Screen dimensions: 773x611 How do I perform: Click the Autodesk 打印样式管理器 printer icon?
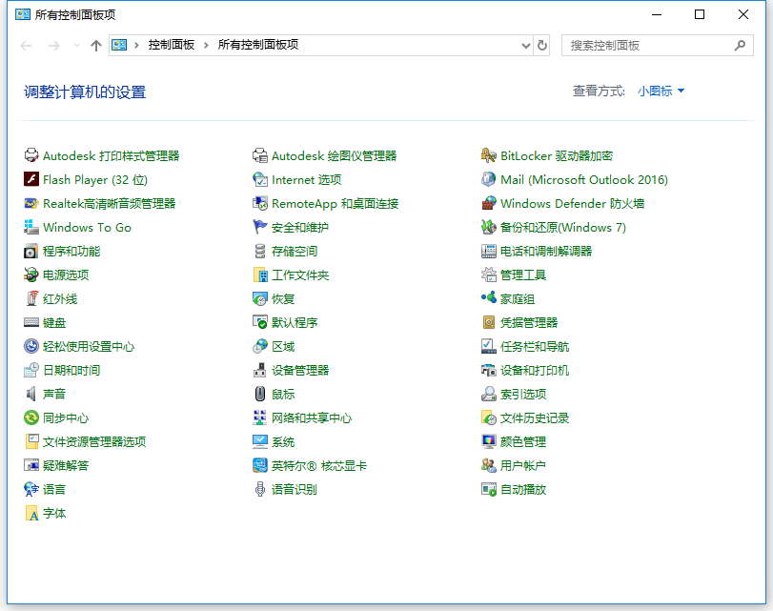(x=31, y=155)
